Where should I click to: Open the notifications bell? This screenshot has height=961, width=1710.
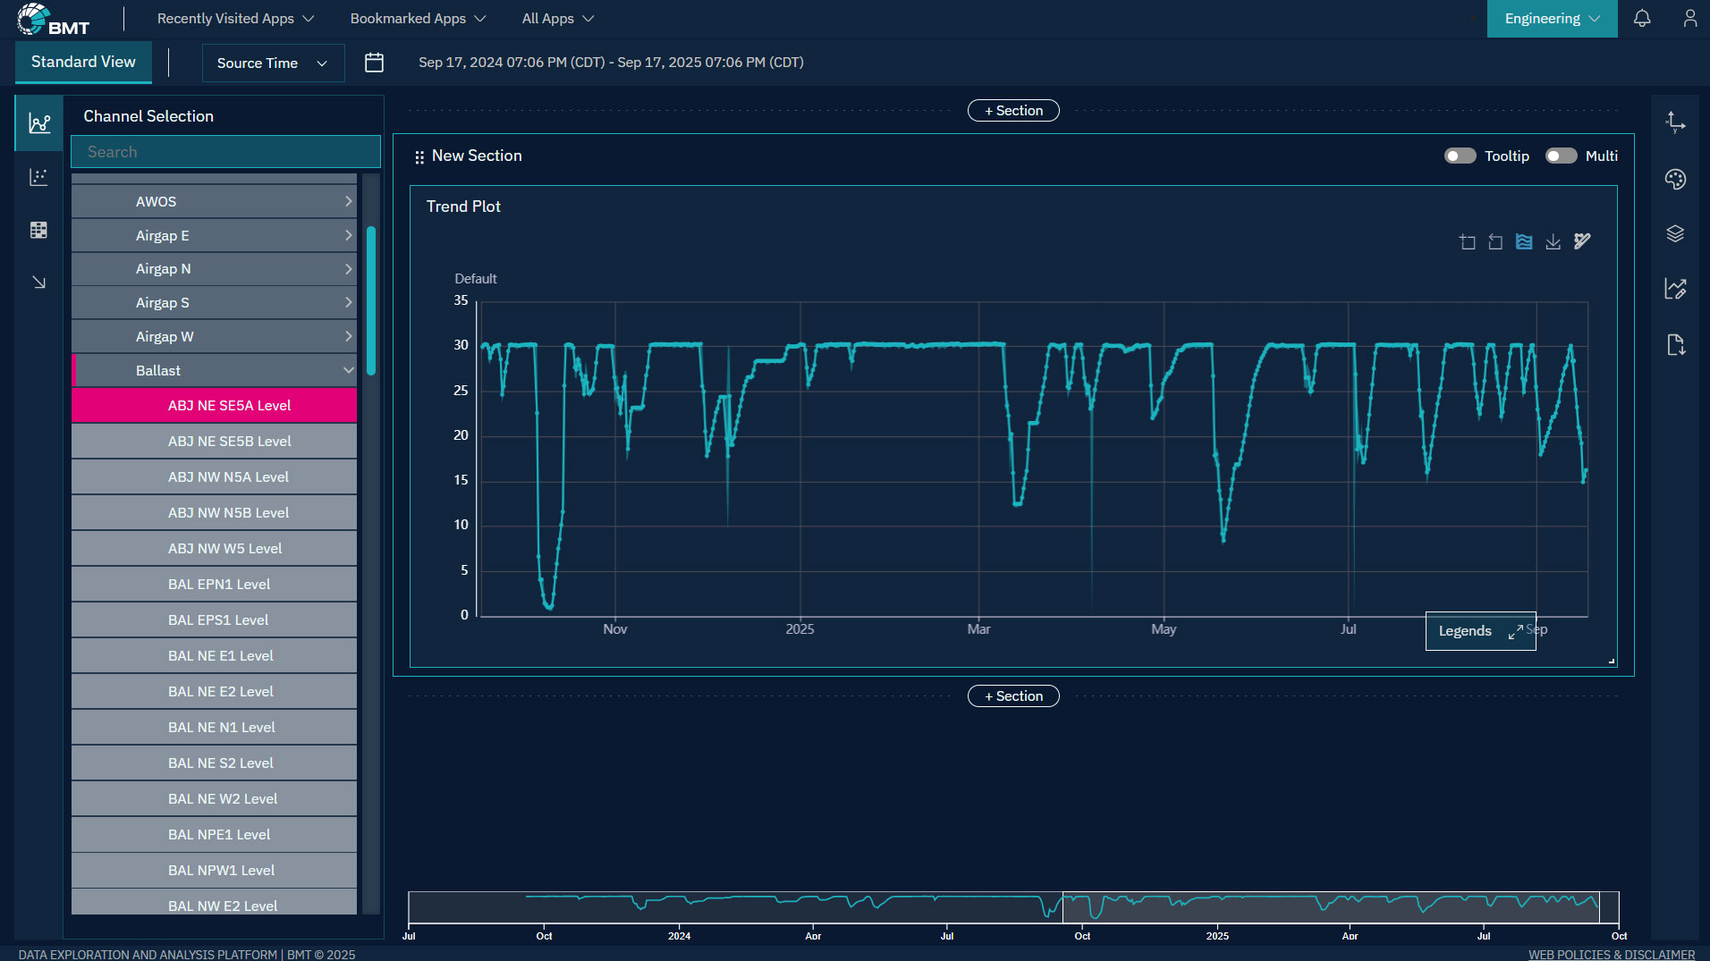[1642, 19]
